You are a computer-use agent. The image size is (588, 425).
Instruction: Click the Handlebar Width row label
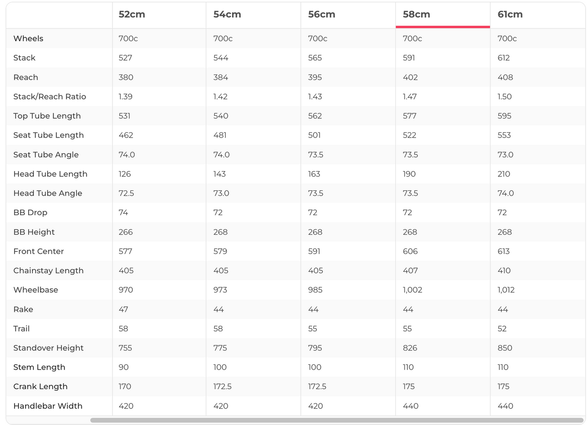(x=48, y=406)
